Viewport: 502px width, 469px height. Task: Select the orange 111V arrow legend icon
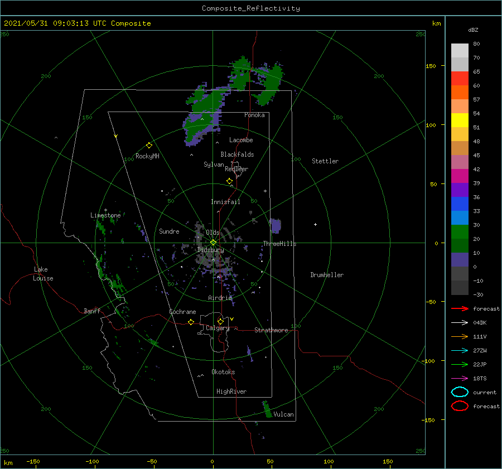pyautogui.click(x=460, y=336)
